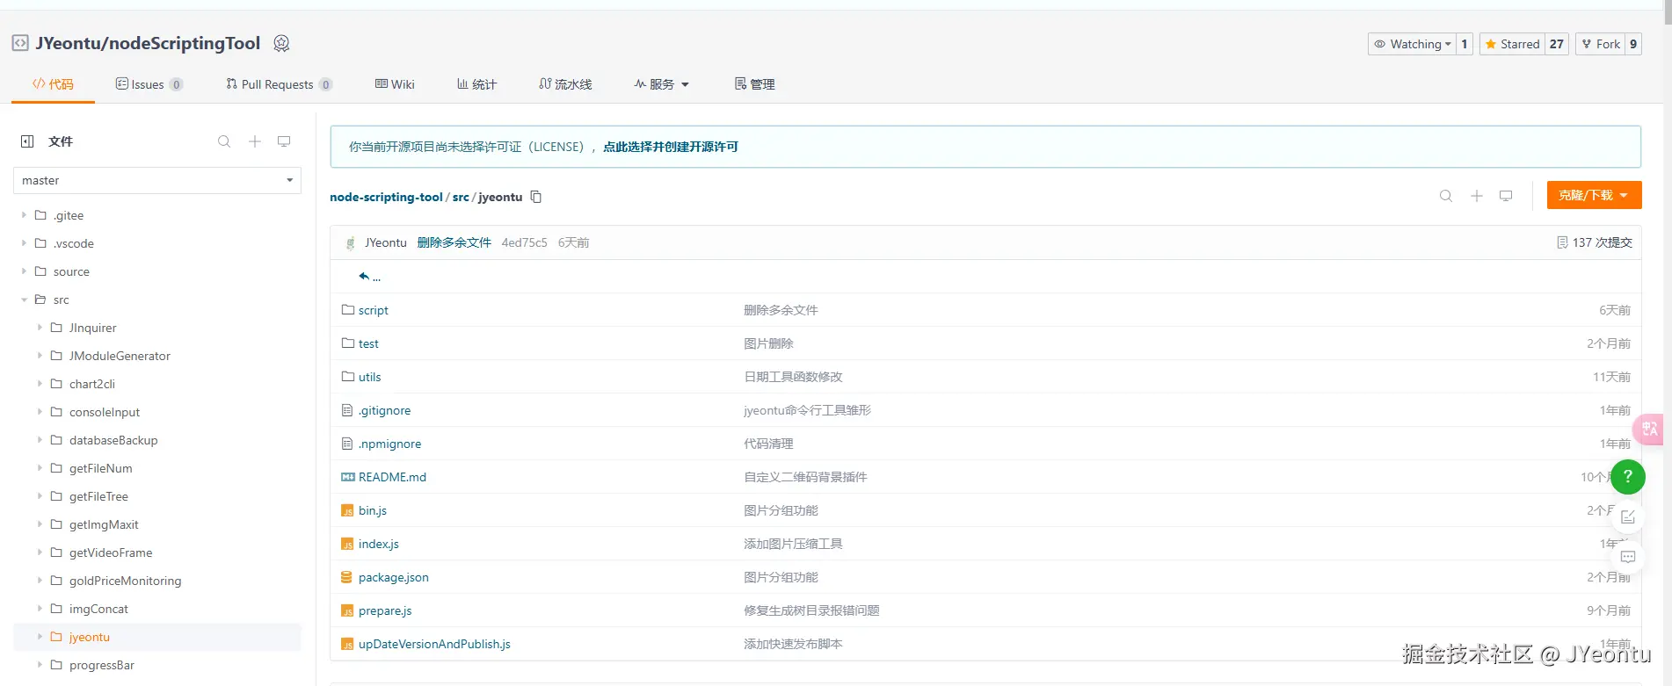Collapse the file sidebar panel icon
Viewport: 1672px width, 686px height.
tap(27, 141)
